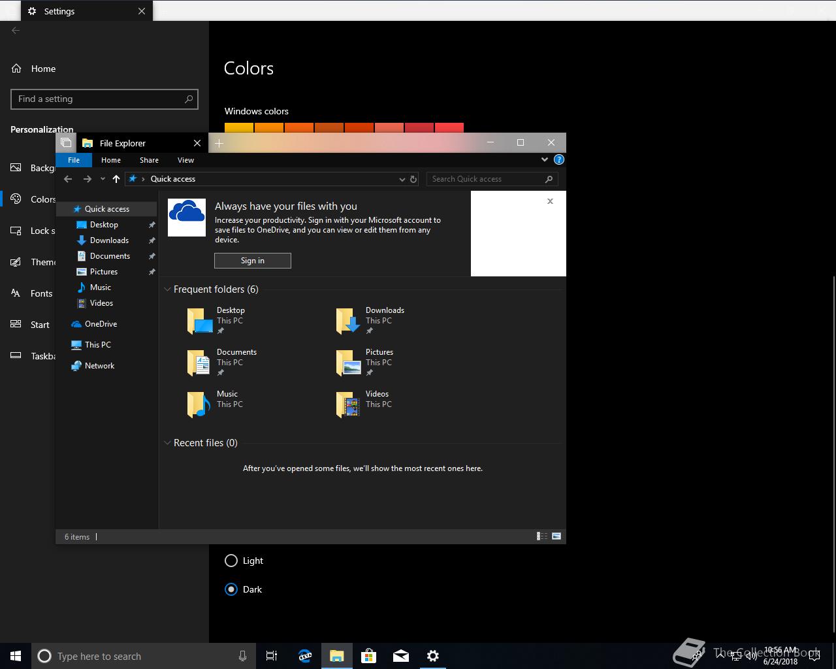Refresh the Quick access view

pyautogui.click(x=413, y=179)
